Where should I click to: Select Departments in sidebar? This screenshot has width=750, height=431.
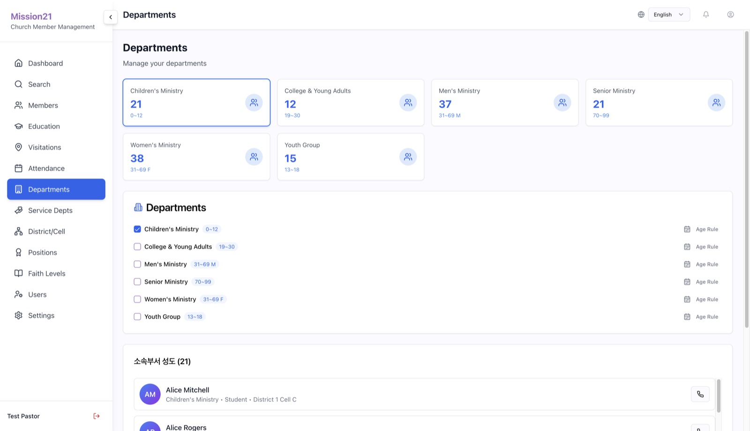[56, 189]
